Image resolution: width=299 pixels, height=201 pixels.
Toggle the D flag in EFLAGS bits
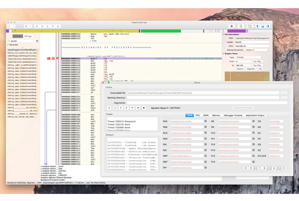251,168
